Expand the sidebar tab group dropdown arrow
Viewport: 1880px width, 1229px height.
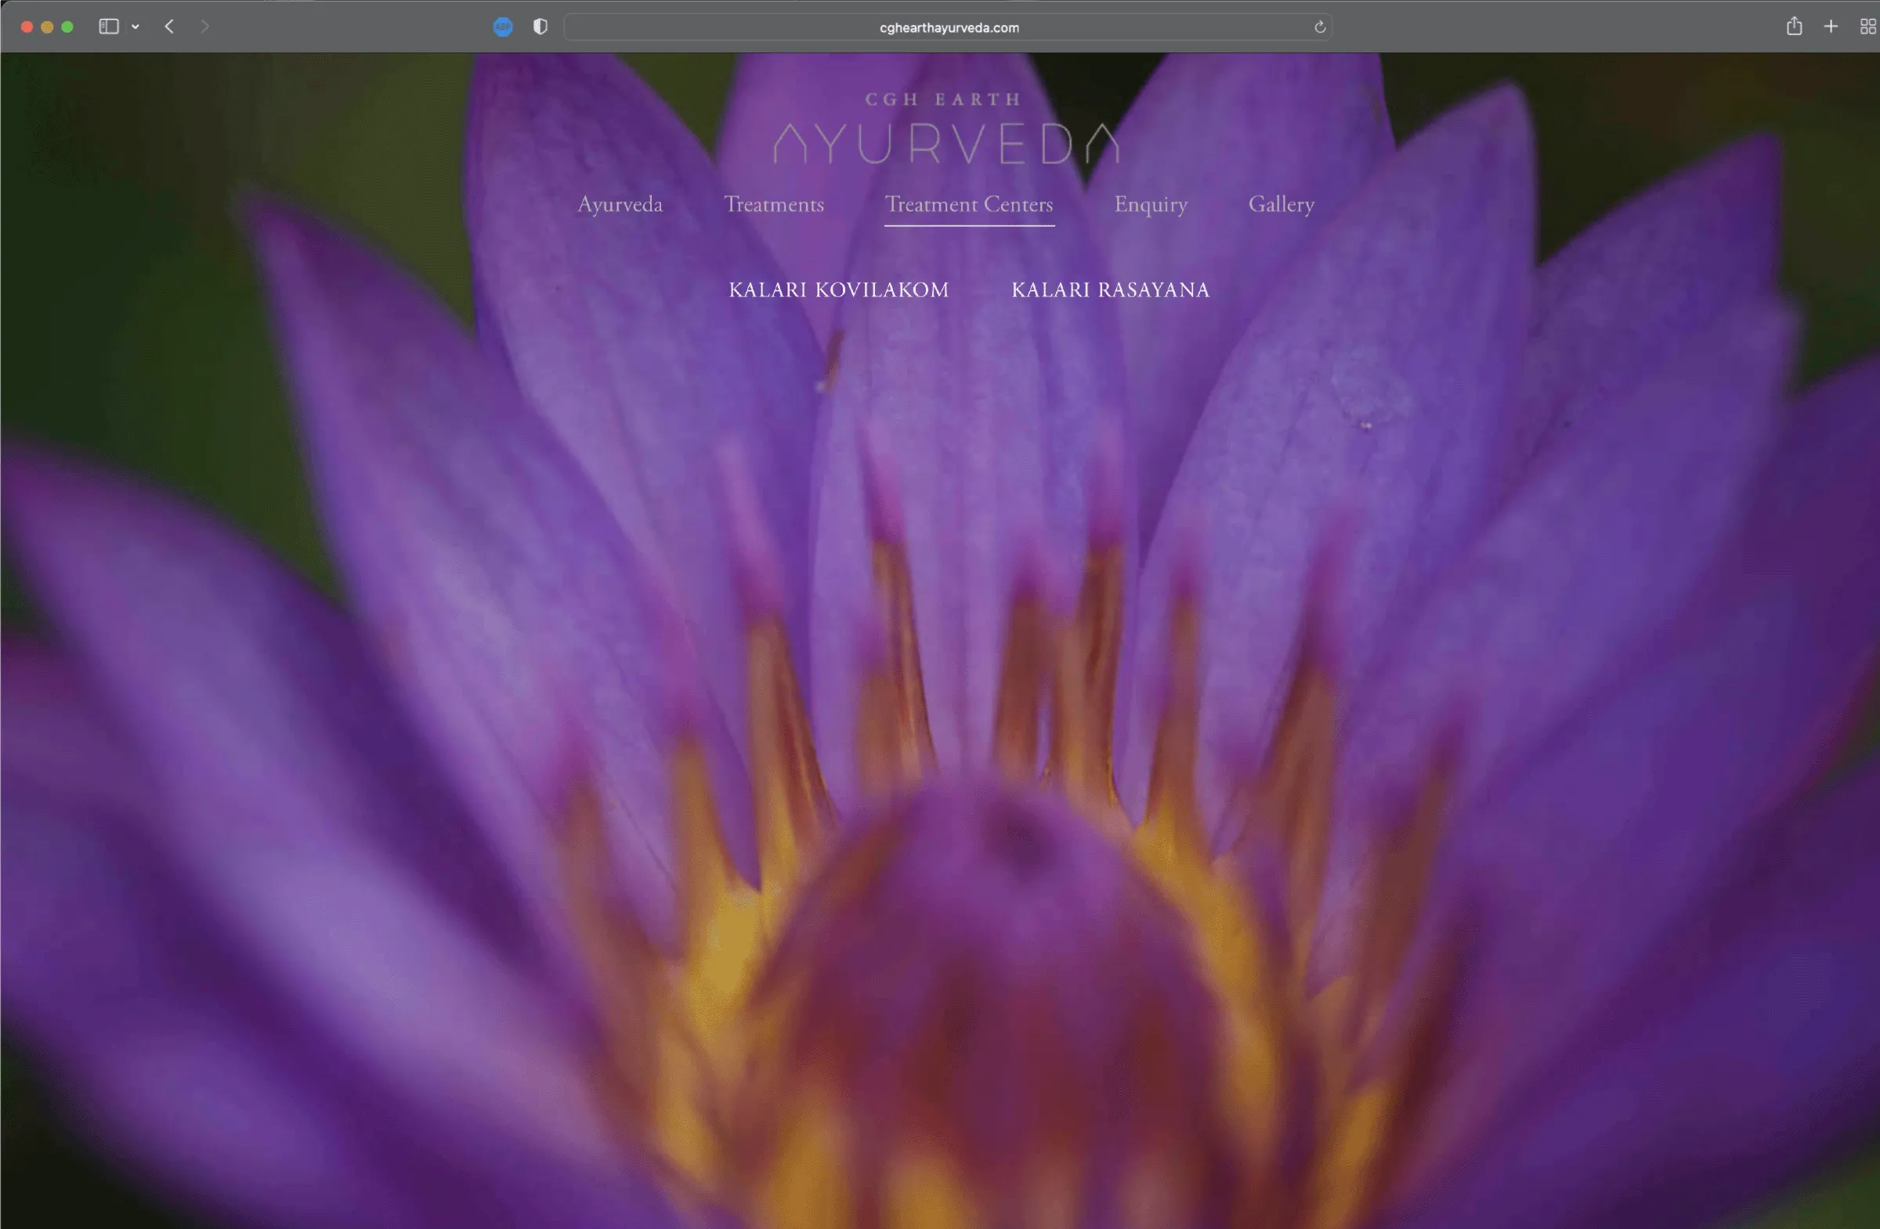tap(136, 27)
